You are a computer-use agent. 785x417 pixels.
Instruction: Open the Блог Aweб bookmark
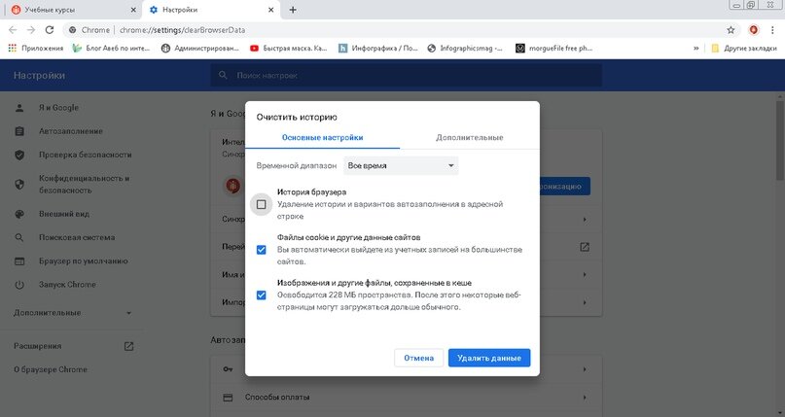point(111,49)
